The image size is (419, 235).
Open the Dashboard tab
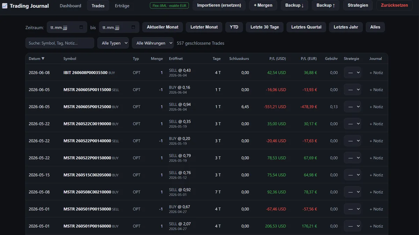pos(71,6)
